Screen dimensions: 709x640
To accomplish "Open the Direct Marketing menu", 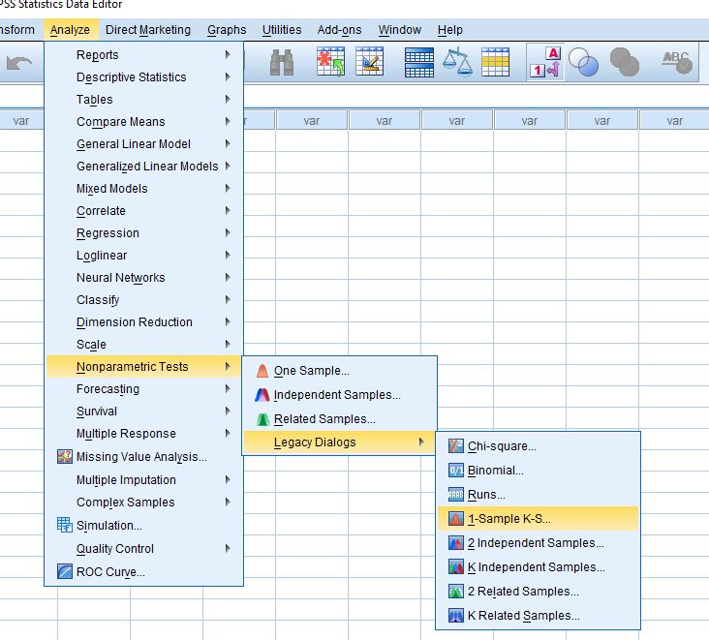I will coord(148,30).
